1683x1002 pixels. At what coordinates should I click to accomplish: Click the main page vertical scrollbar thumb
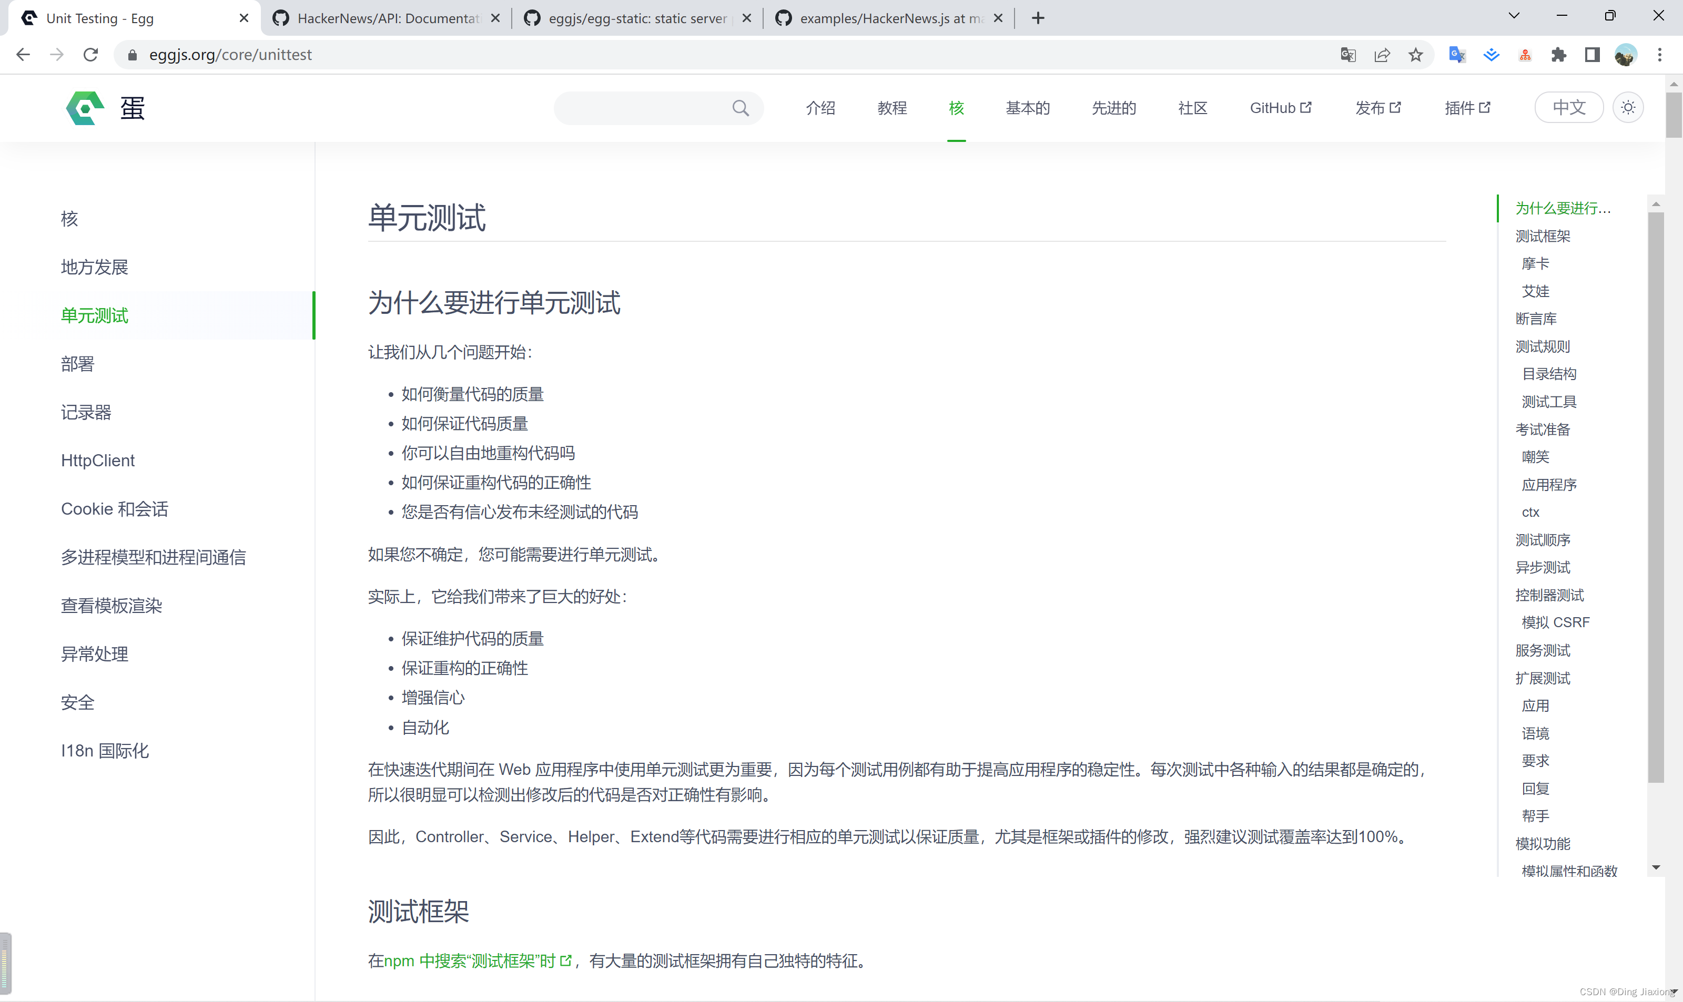point(1674,115)
